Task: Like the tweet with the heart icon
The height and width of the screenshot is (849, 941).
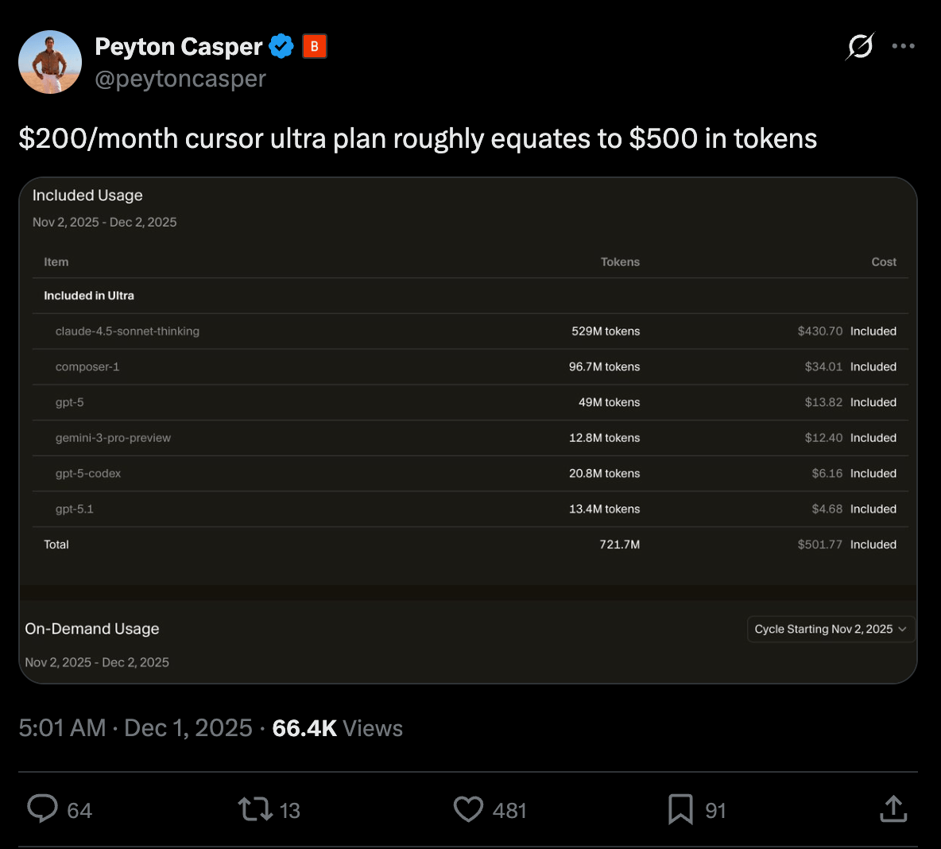Action: (468, 809)
